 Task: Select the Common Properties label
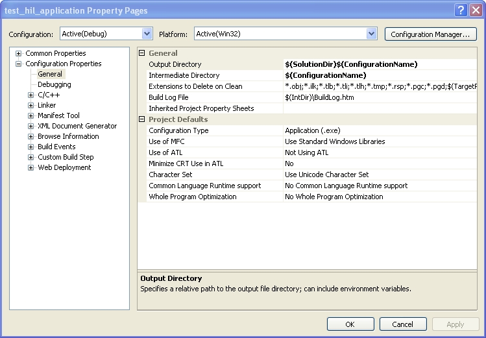tap(56, 53)
